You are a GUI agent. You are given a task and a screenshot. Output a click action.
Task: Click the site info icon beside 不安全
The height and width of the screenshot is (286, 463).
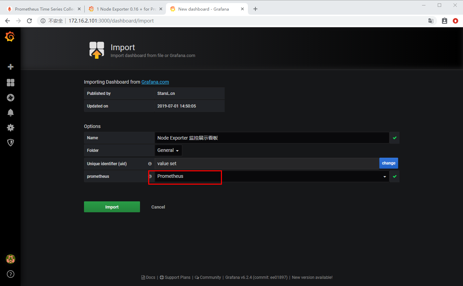[x=43, y=21]
